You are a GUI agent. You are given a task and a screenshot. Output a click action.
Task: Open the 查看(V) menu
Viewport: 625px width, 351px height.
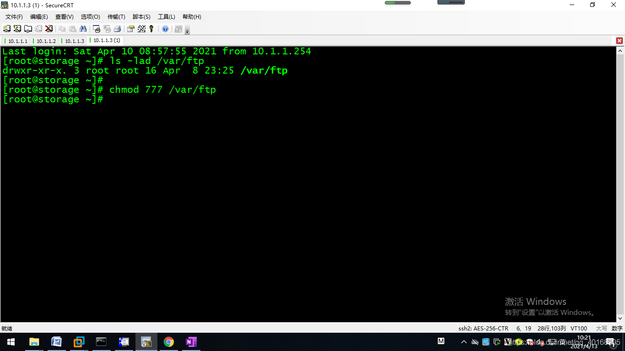click(x=65, y=17)
